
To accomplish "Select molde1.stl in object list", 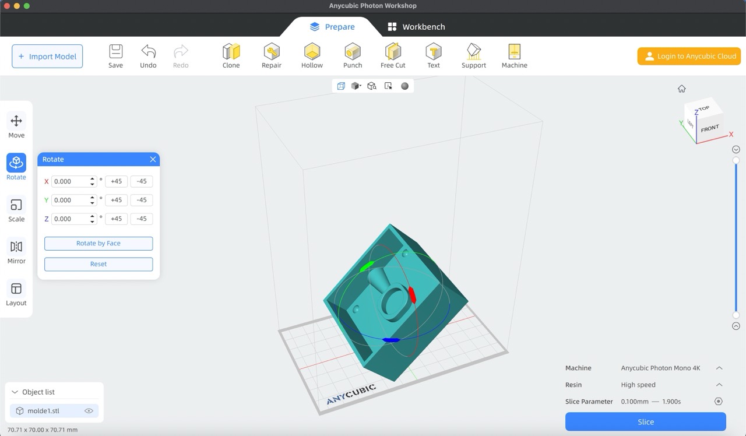I will 54,411.
